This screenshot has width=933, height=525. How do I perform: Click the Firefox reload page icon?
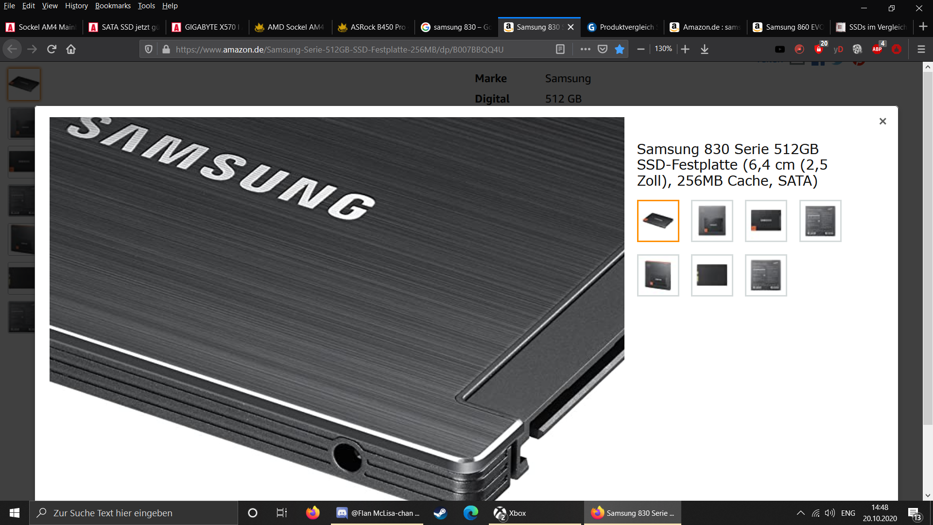pos(52,49)
